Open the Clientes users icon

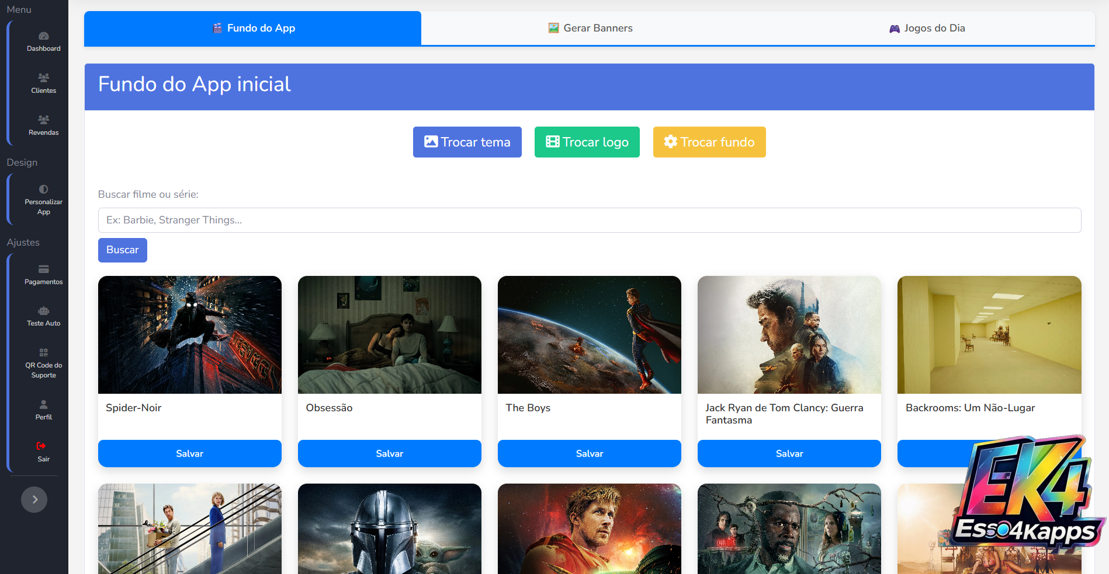[43, 78]
